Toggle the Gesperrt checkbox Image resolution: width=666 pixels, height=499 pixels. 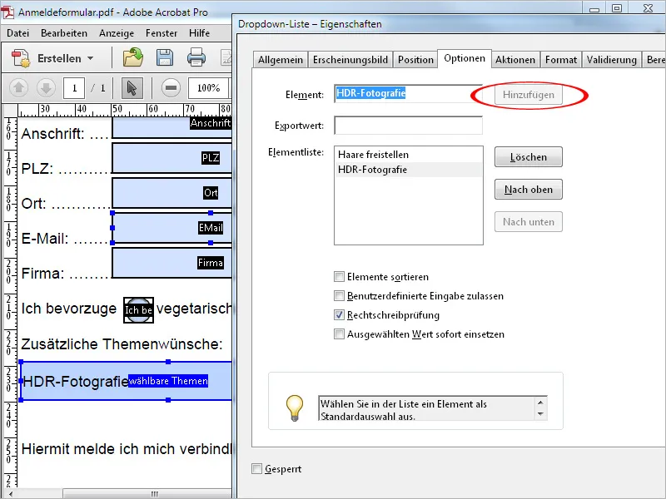[x=256, y=468]
